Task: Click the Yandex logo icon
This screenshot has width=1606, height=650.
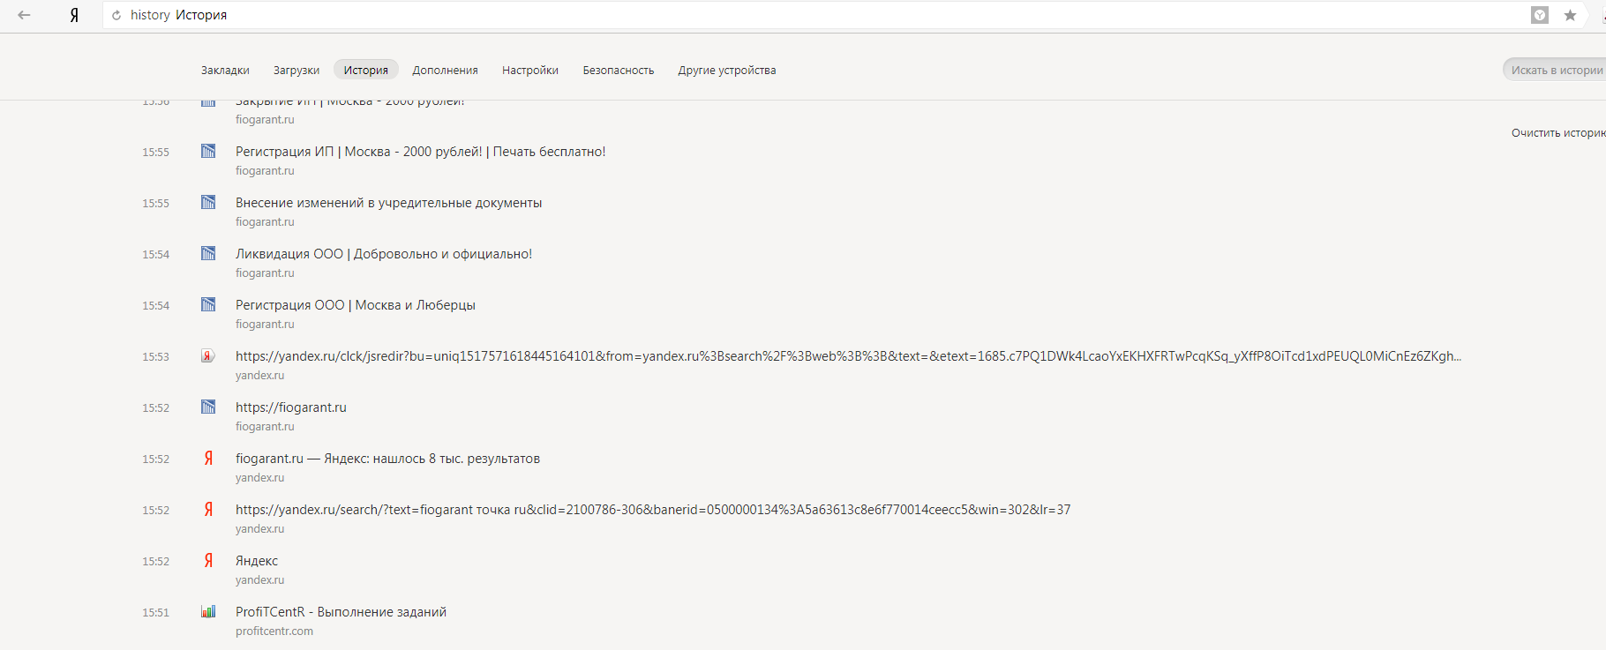Action: click(x=74, y=15)
